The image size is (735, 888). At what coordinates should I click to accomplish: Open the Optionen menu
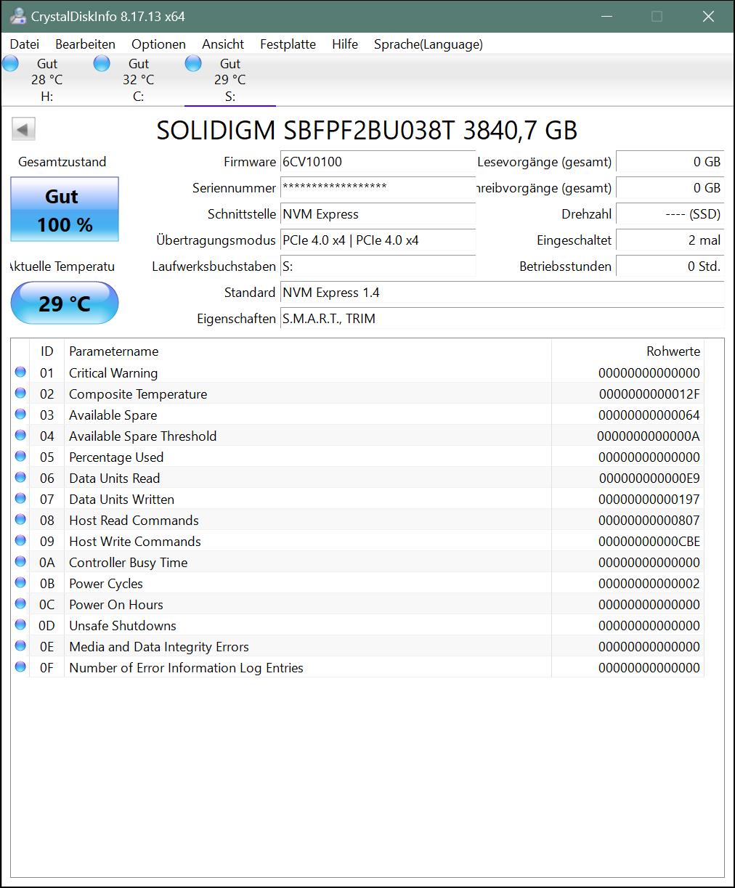(158, 44)
